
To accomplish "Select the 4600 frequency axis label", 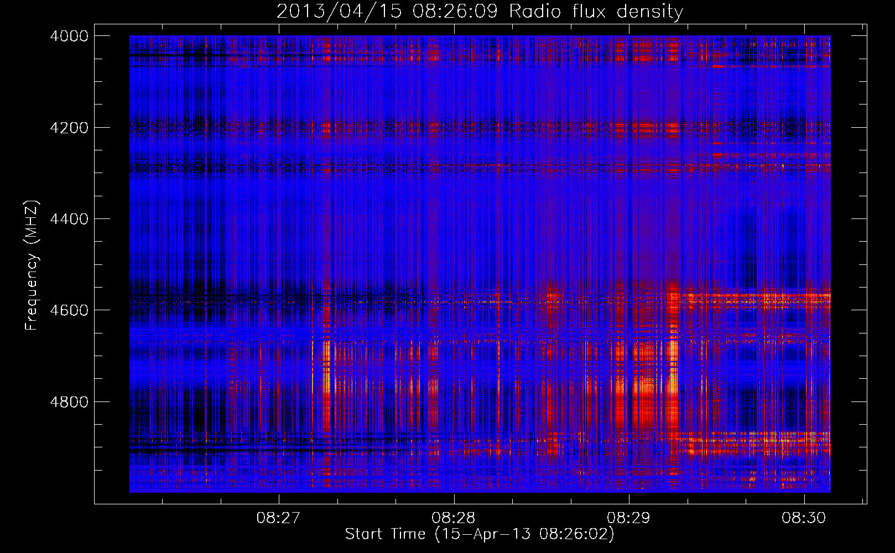I will 69,310.
